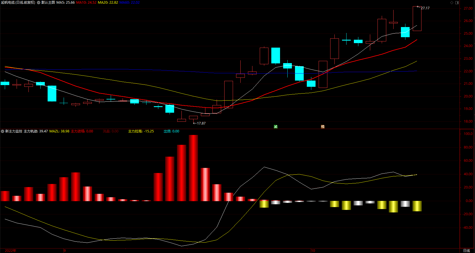Click the orange 榜 marker icon
This screenshot has height=253, width=475.
click(x=323, y=127)
